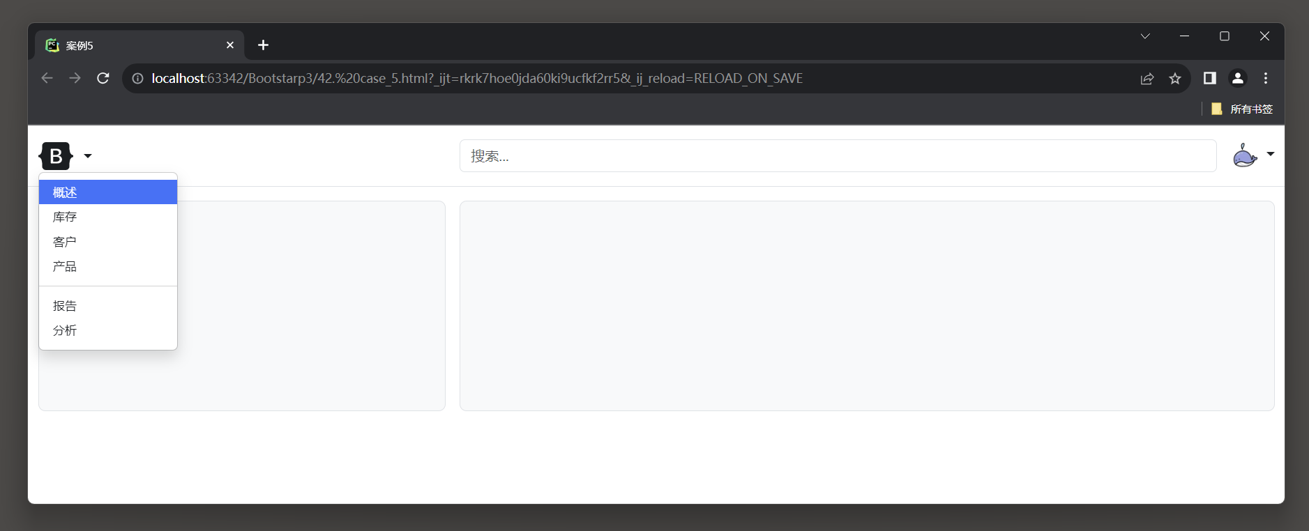Open the user avatar whale icon
The image size is (1309, 531).
tap(1245, 155)
